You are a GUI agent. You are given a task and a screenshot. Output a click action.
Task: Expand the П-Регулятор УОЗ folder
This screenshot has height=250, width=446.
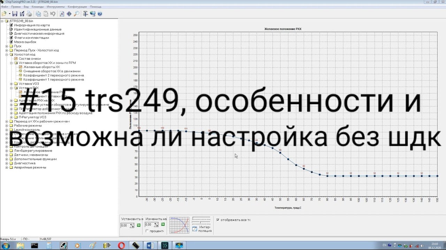point(11,117)
